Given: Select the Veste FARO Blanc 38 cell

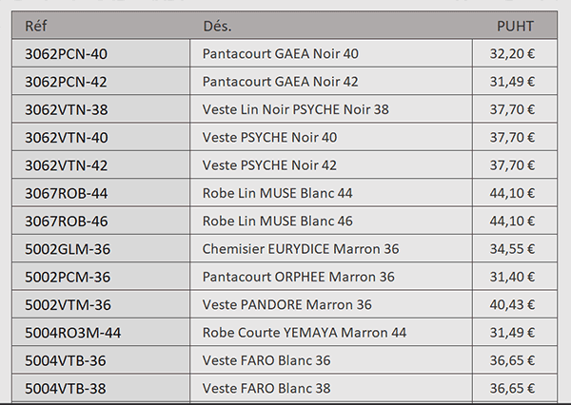Looking at the screenshot, I should 266,388.
